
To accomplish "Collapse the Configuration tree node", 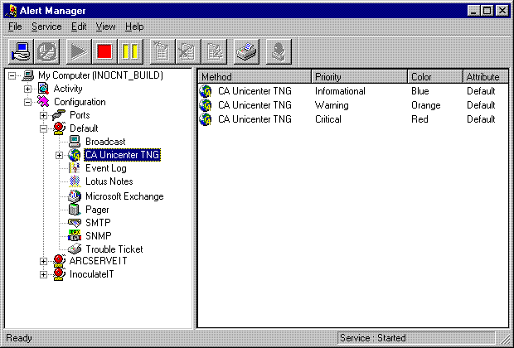I will click(28, 102).
